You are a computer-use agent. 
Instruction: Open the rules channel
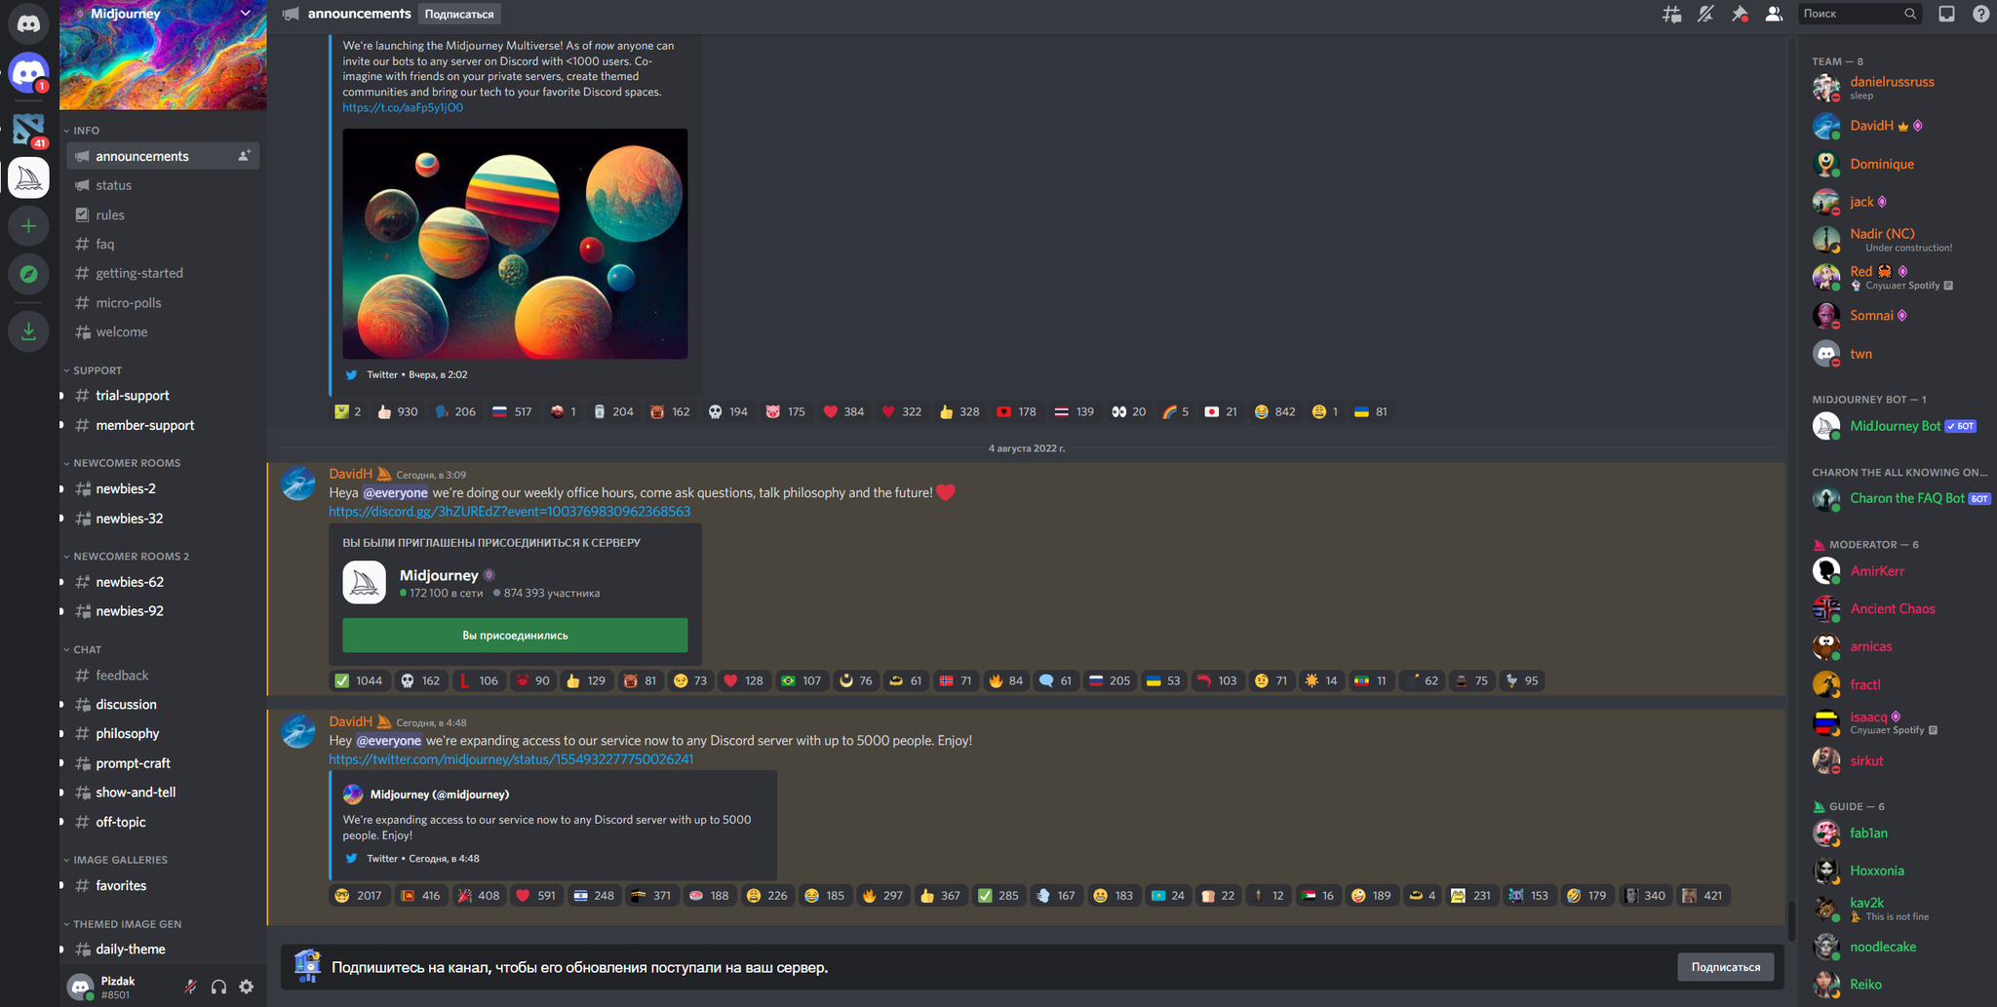[163, 214]
